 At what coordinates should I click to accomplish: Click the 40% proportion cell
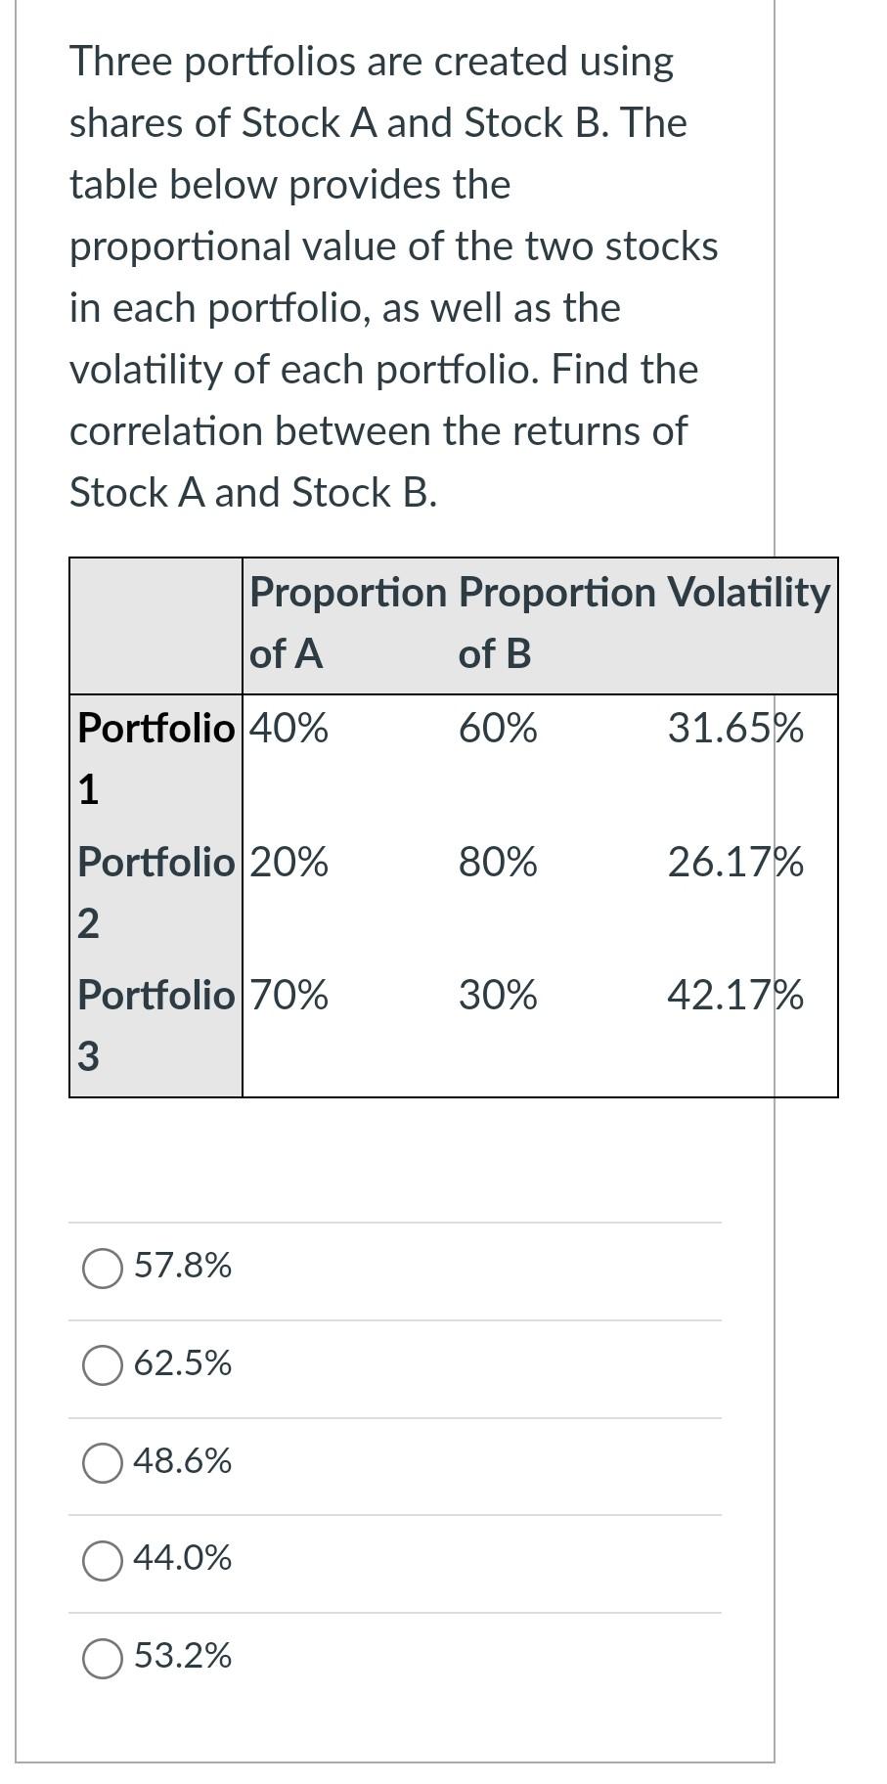click(x=288, y=728)
